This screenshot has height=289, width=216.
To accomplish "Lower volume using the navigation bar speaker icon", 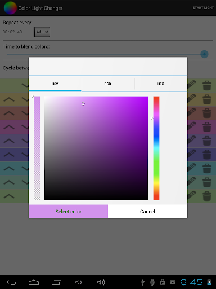I will click(x=78, y=282).
